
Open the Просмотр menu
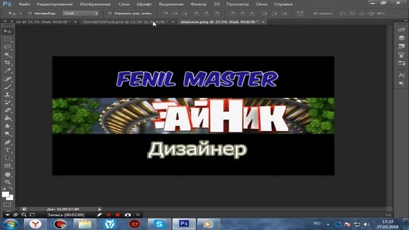(238, 4)
